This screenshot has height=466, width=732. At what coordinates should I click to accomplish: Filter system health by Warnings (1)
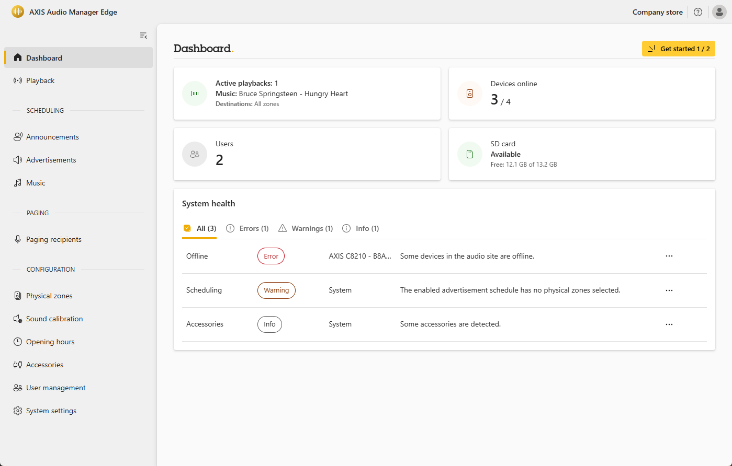tap(306, 228)
